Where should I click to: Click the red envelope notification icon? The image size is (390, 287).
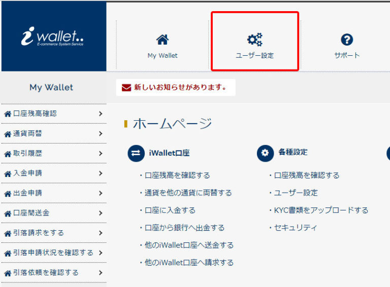coord(126,87)
